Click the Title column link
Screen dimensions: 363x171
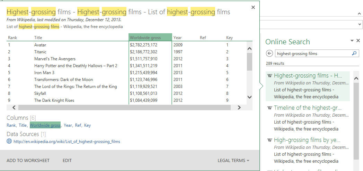pos(23,125)
